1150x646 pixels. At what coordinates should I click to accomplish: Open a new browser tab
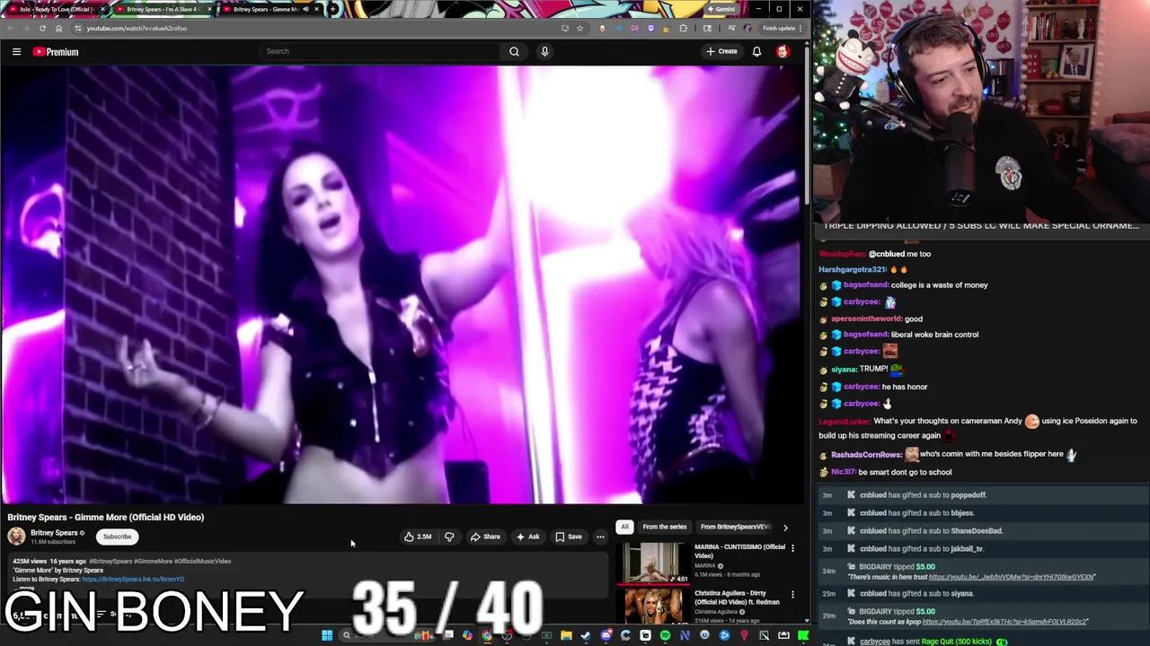point(333,9)
